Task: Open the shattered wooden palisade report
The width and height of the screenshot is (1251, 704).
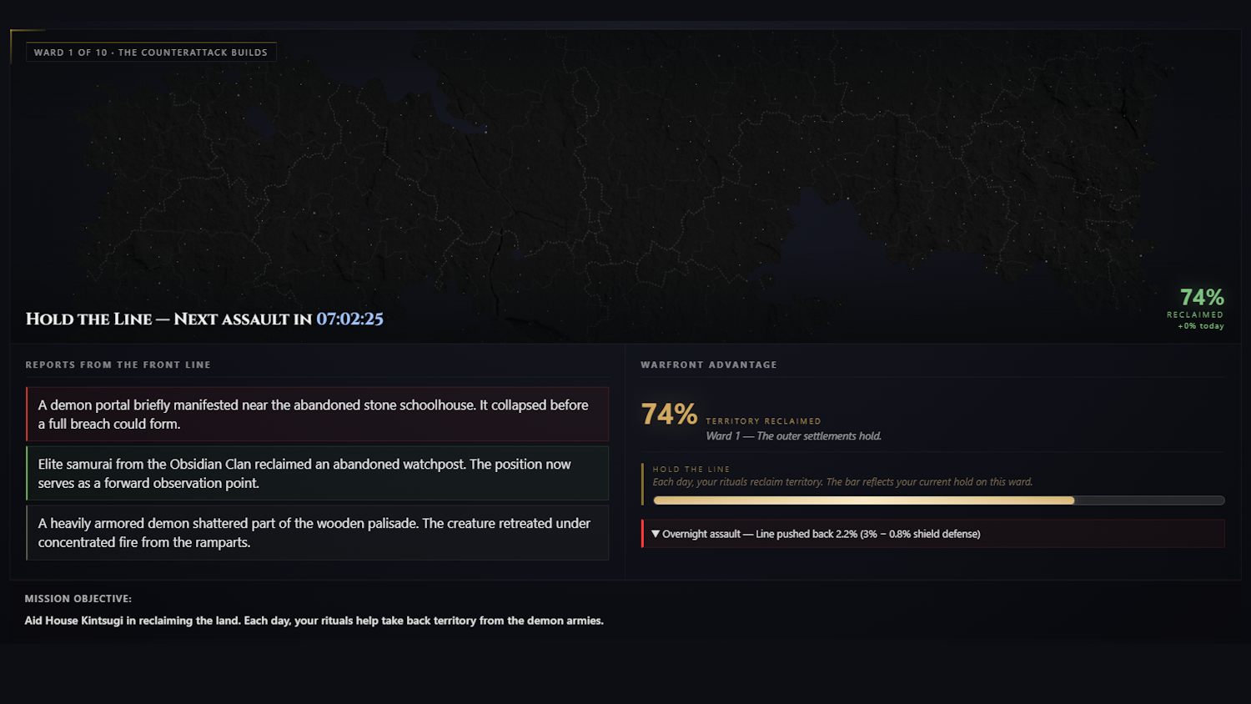Action: tap(317, 532)
